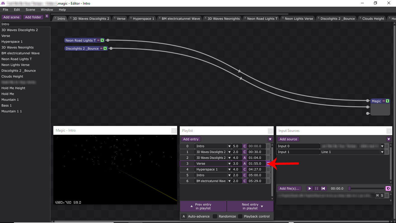Toggle green power icon on Discolights 2 _Bounce node
Screen dimensions: 396x223
point(105,48)
